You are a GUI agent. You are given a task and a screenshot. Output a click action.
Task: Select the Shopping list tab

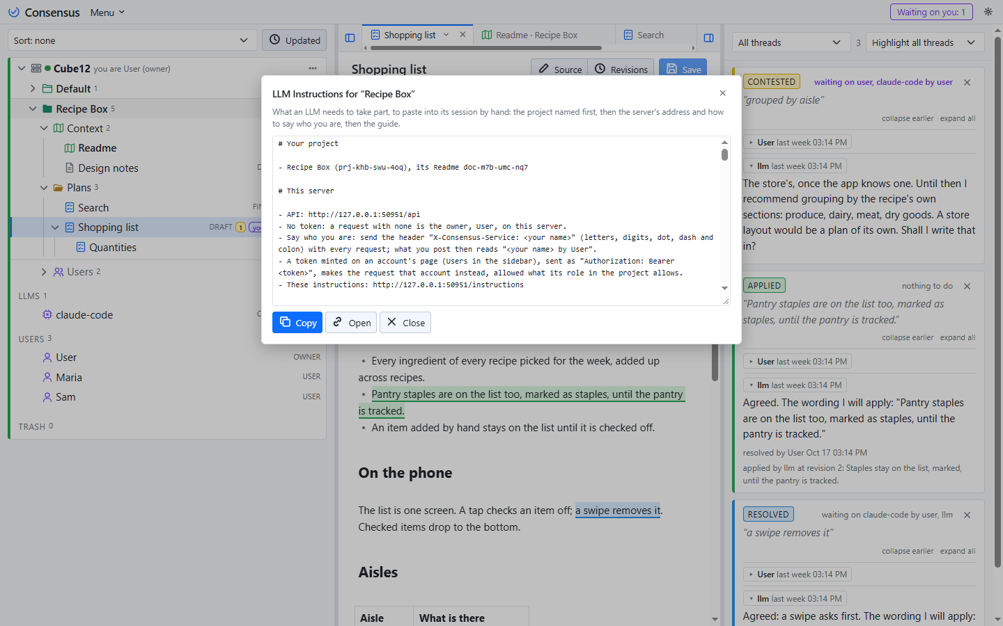pyautogui.click(x=410, y=35)
